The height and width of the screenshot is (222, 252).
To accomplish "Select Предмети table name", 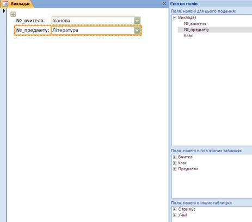I will coord(188,169).
